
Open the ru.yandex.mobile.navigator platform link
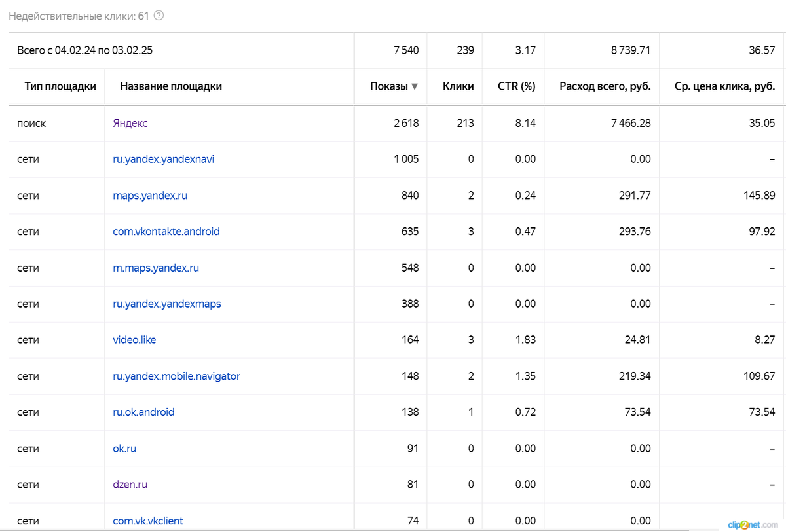(176, 376)
